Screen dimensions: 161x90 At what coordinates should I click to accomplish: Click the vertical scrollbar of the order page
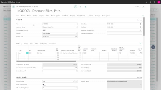144,26
